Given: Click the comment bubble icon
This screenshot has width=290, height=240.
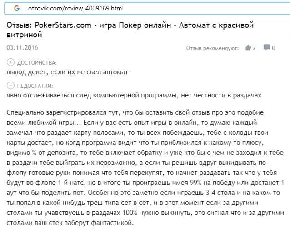Looking at the screenshot, I should coord(266,47).
